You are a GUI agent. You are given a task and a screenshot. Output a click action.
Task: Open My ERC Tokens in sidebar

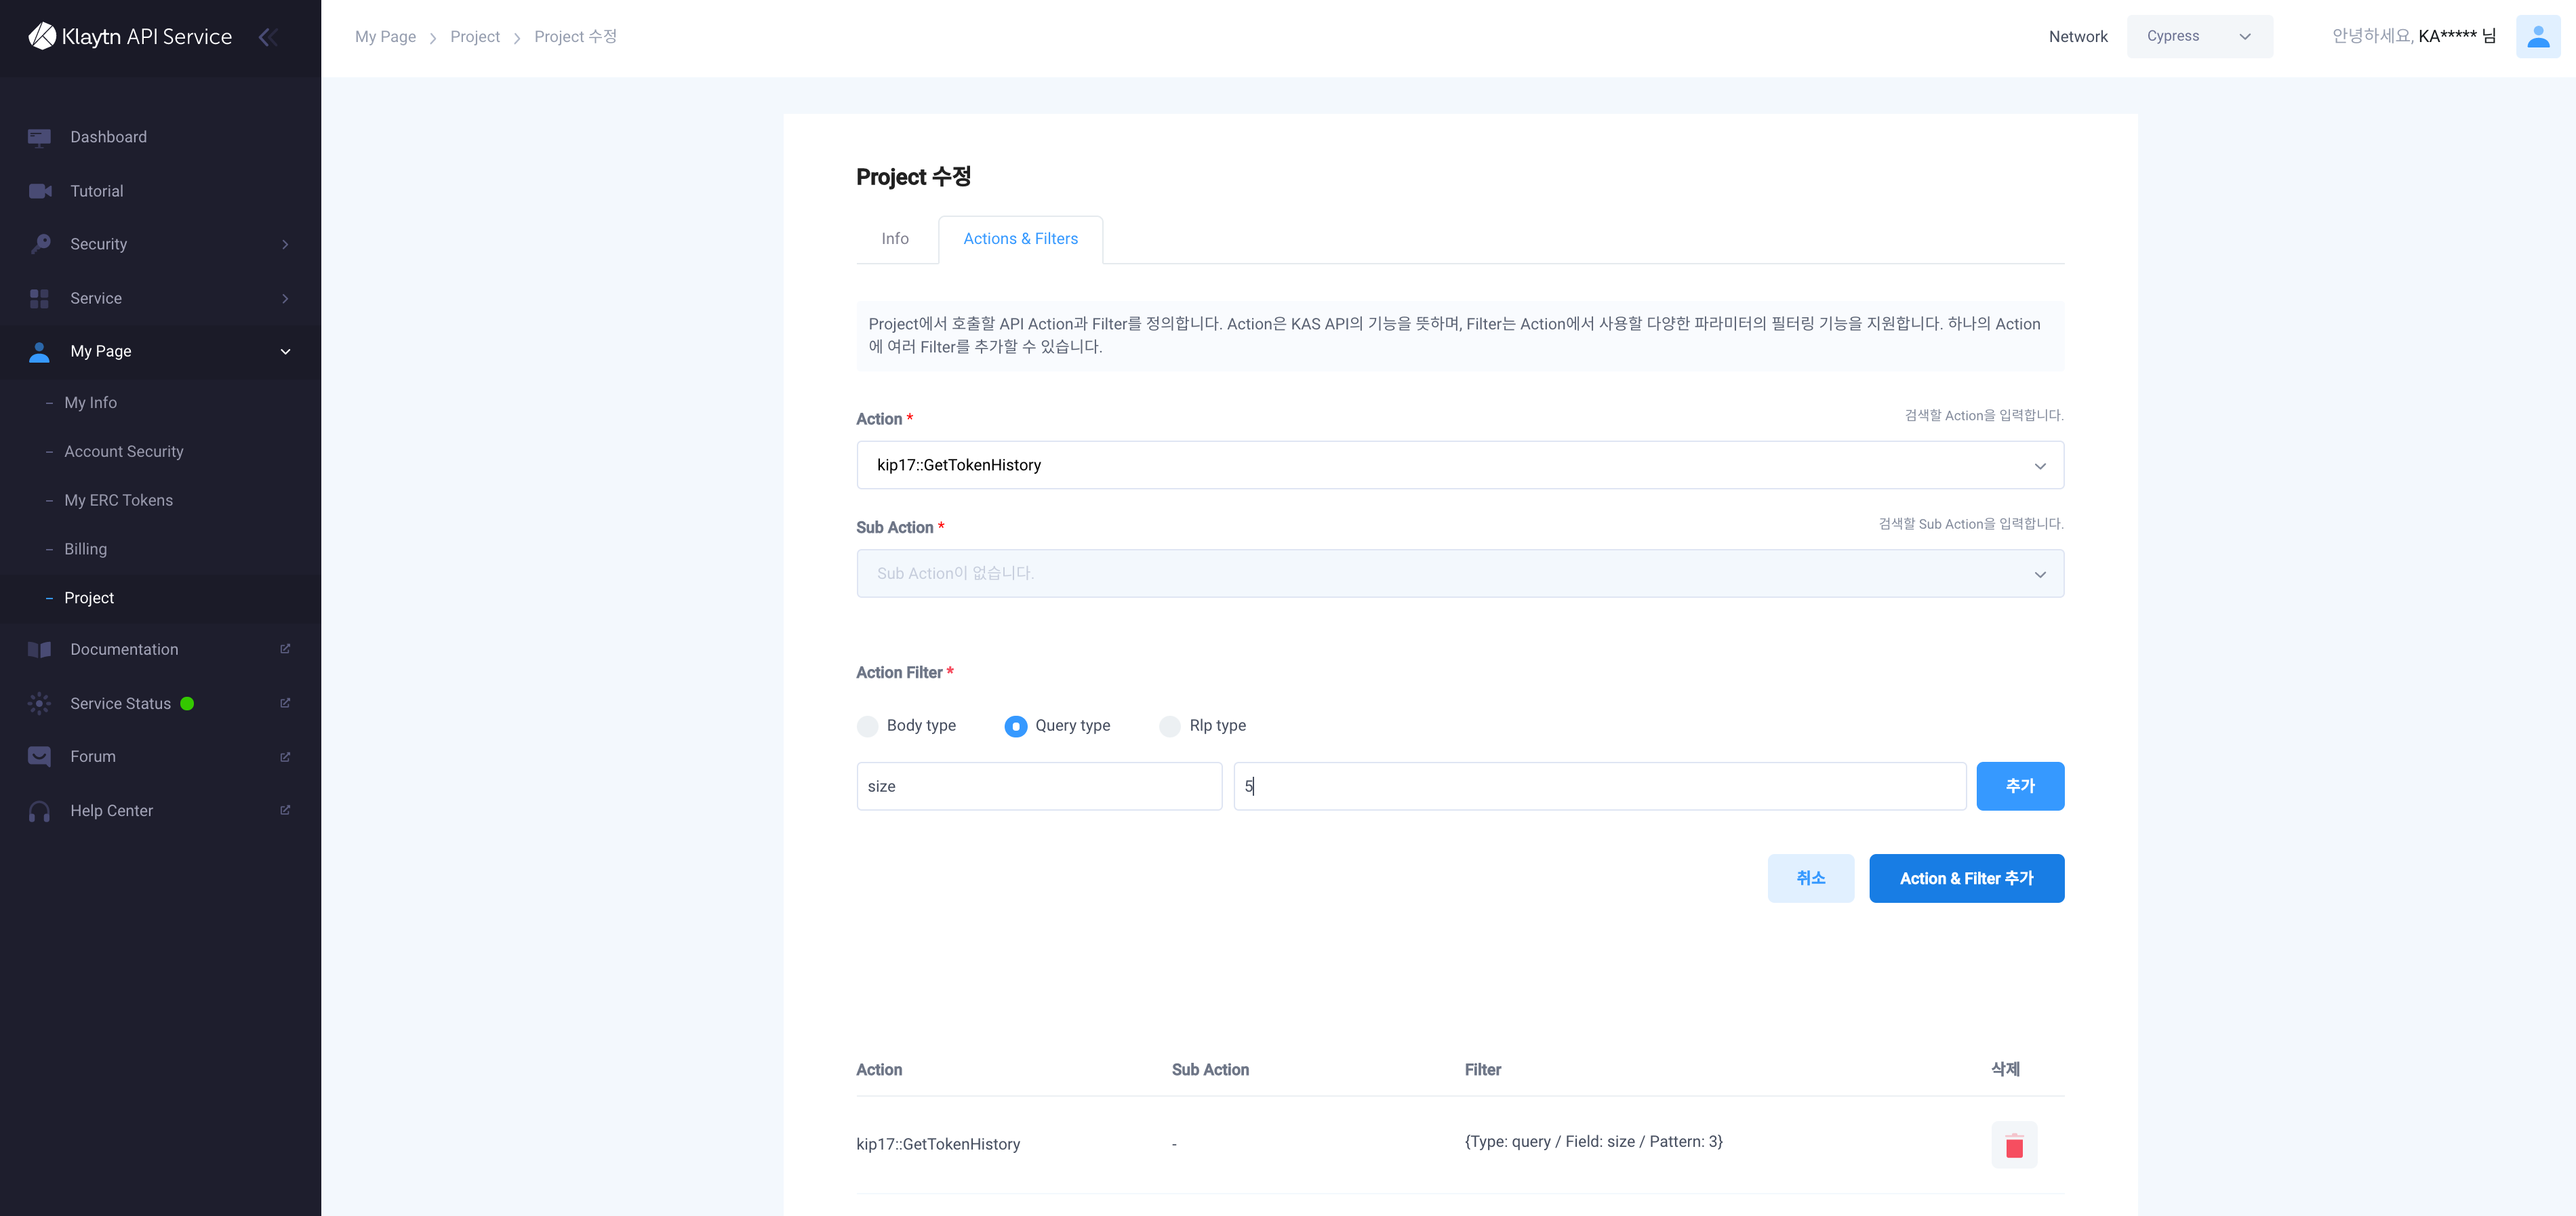click(x=118, y=500)
